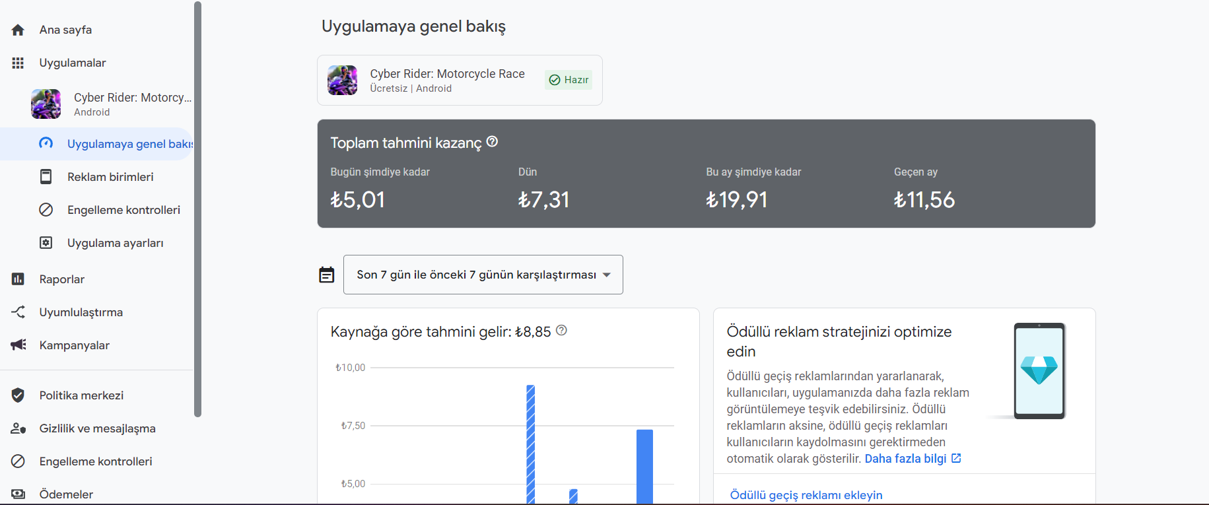This screenshot has height=505, width=1209.
Task: Open Uygulama ayarları menu item
Action: click(116, 243)
